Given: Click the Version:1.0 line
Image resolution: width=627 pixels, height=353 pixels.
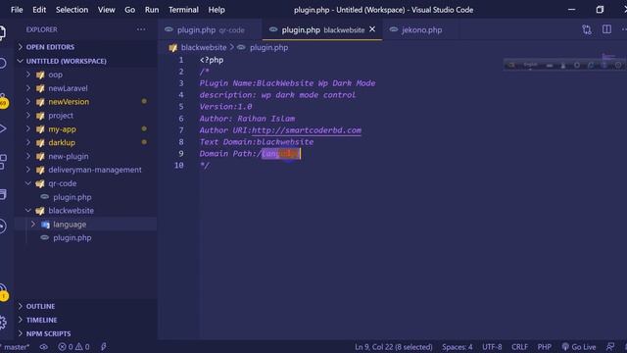Looking at the screenshot, I should tap(225, 107).
